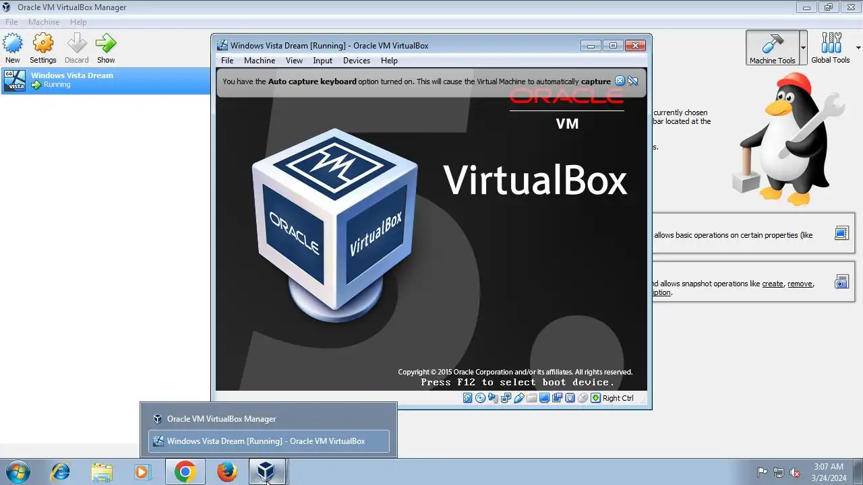Click the mouse integration status icon
The width and height of the screenshot is (863, 485).
coord(583,398)
